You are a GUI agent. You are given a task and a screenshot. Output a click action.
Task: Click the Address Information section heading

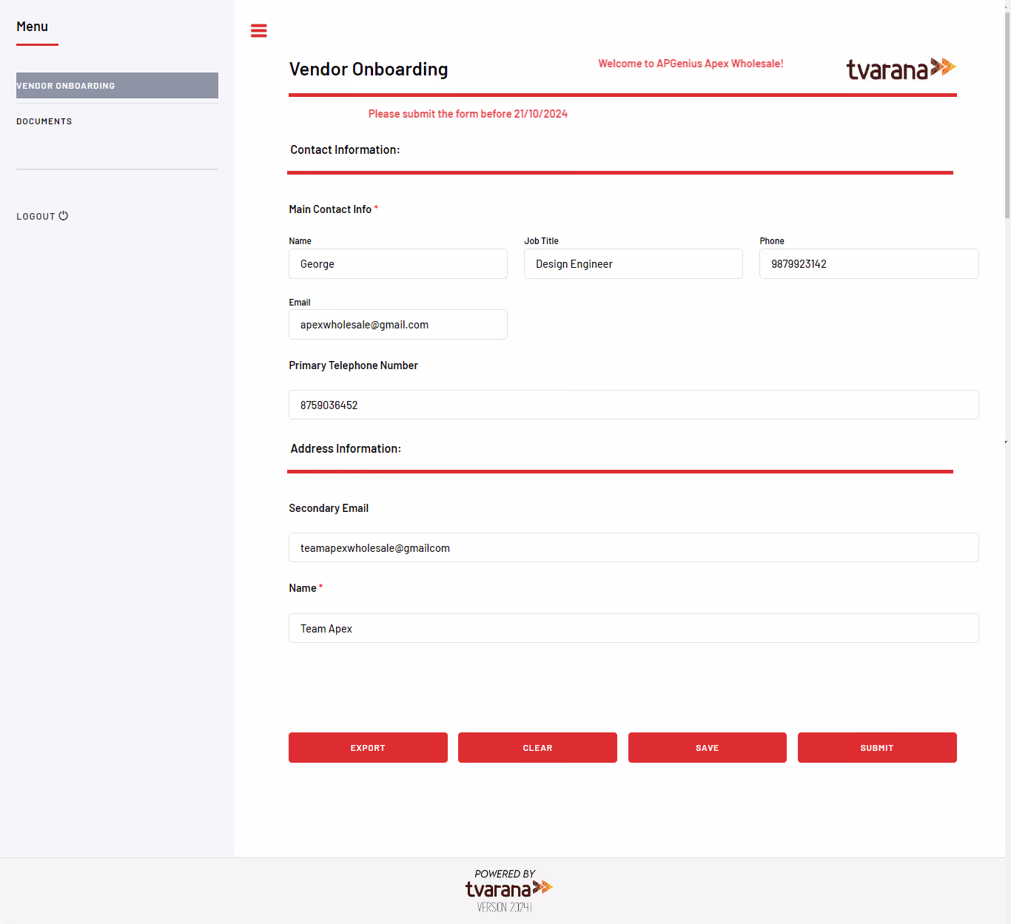pyautogui.click(x=346, y=449)
